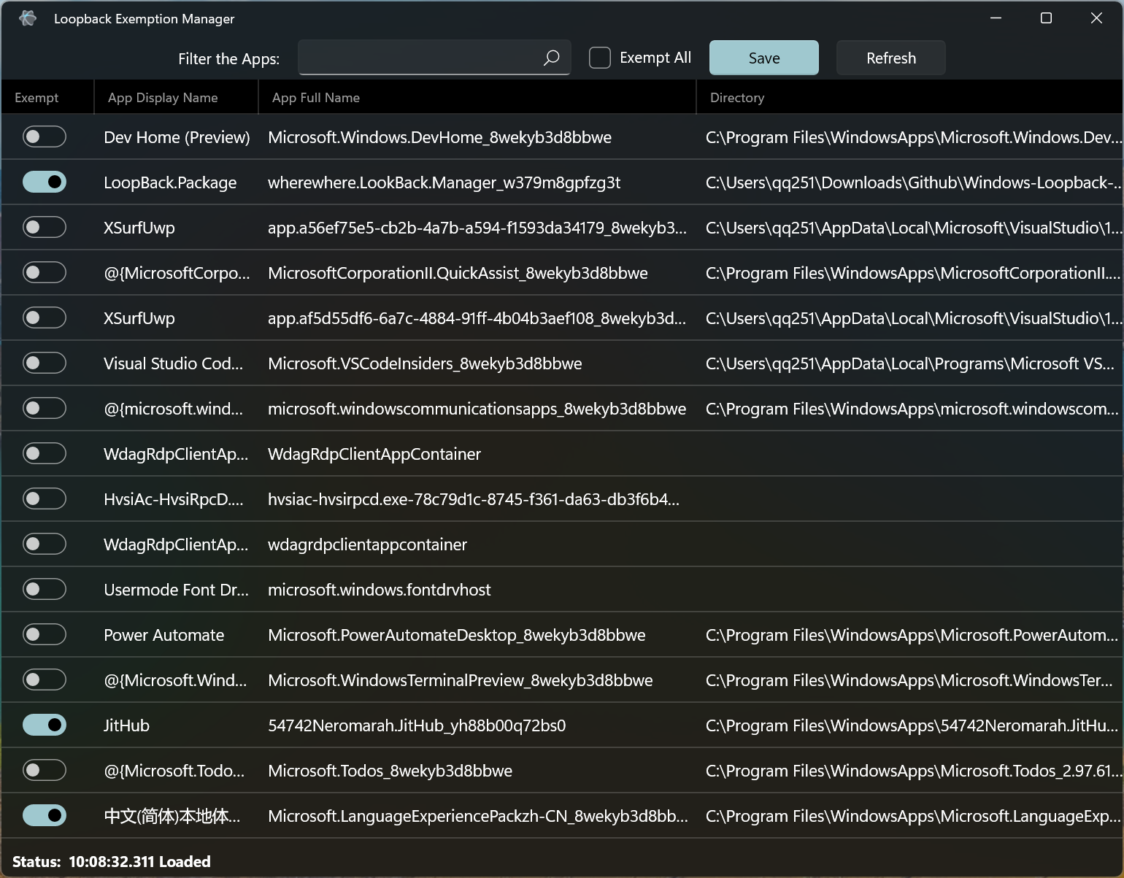Turn off exemption for LoopBack.Package
The width and height of the screenshot is (1124, 878).
pos(45,182)
